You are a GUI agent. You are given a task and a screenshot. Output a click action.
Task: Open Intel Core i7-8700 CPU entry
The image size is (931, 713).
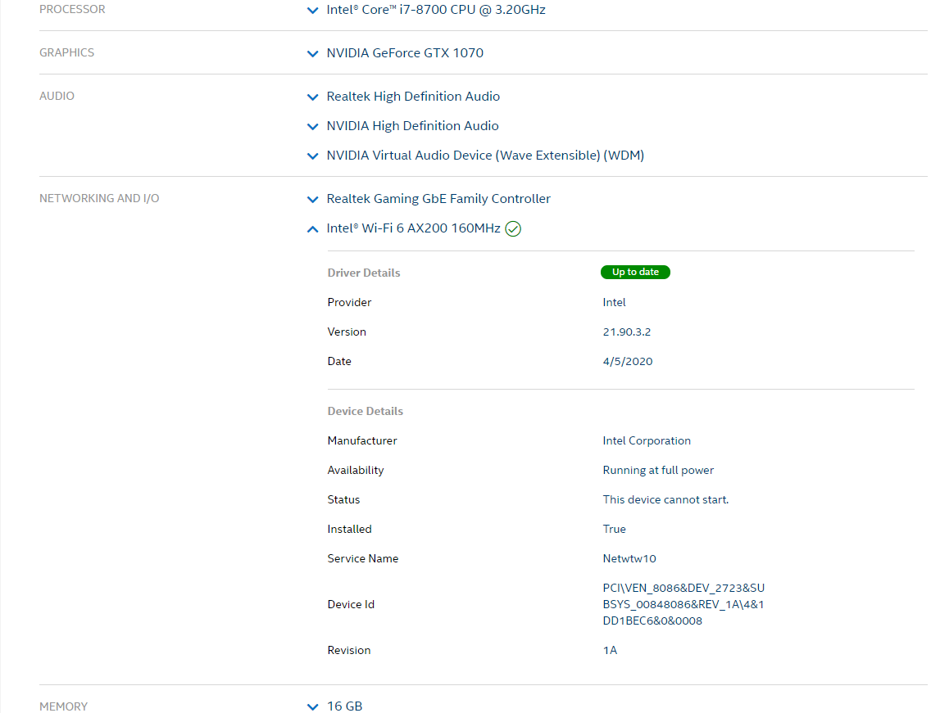coord(436,10)
